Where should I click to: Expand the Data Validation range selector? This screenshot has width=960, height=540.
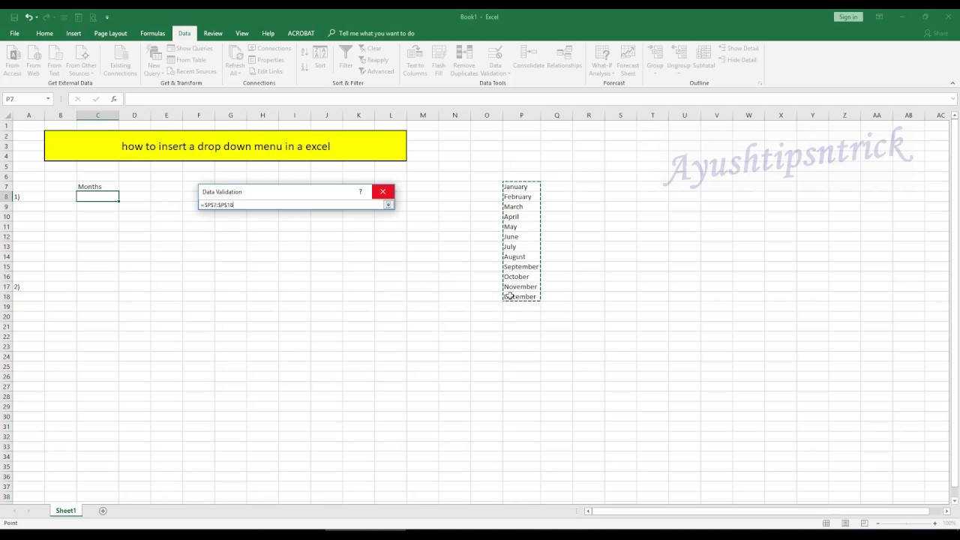point(388,205)
